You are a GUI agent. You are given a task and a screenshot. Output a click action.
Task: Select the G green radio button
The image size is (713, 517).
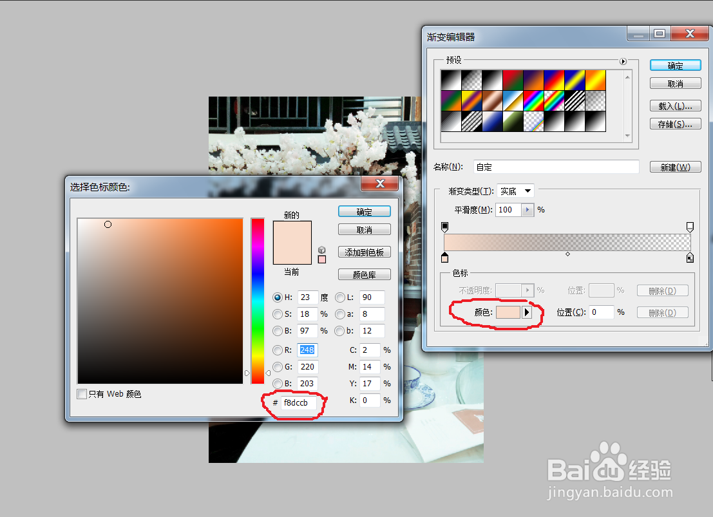click(278, 367)
